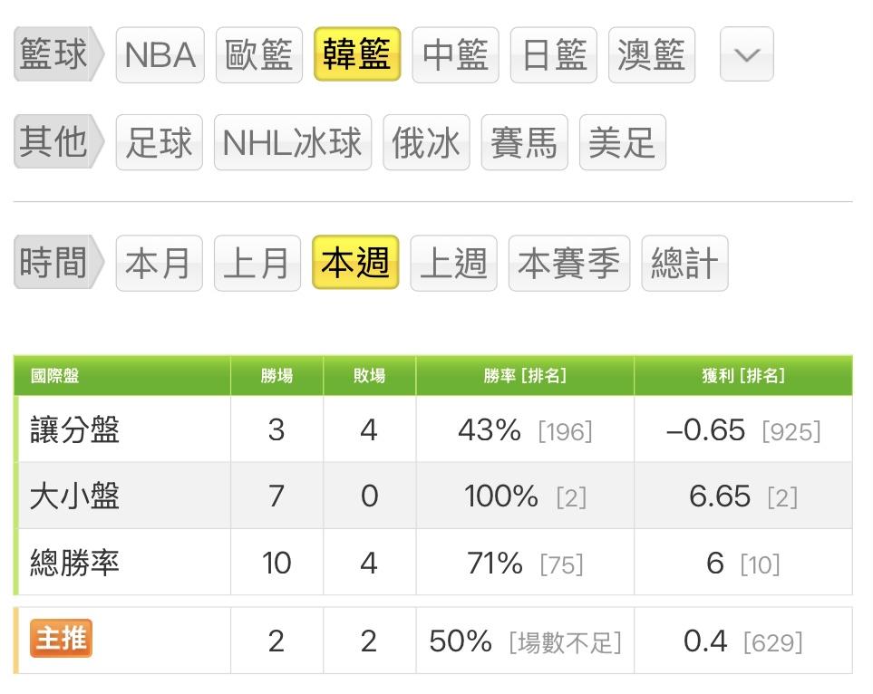Image resolution: width=873 pixels, height=694 pixels.
Task: Select the 美足 football filter
Action: pos(622,142)
